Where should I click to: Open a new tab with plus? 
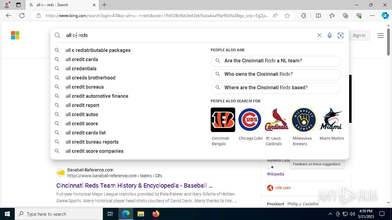104,5
